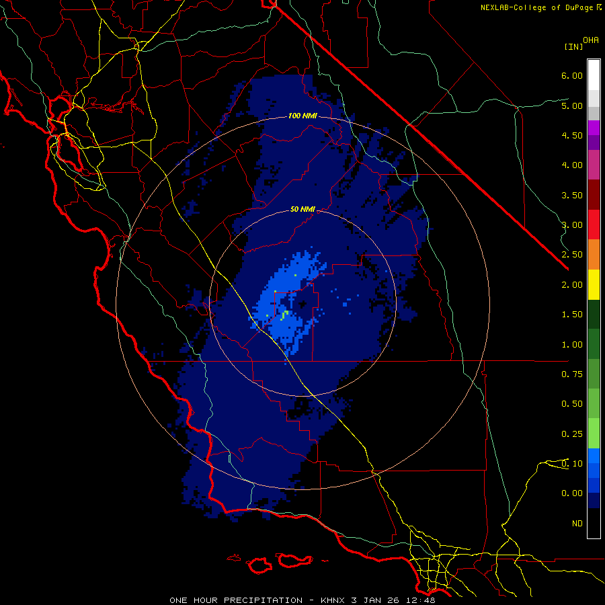
Task: Select the white swatch at the legend top
Action: coord(594,75)
